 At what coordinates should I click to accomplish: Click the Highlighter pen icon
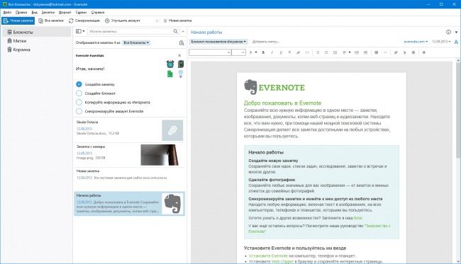(298, 52)
